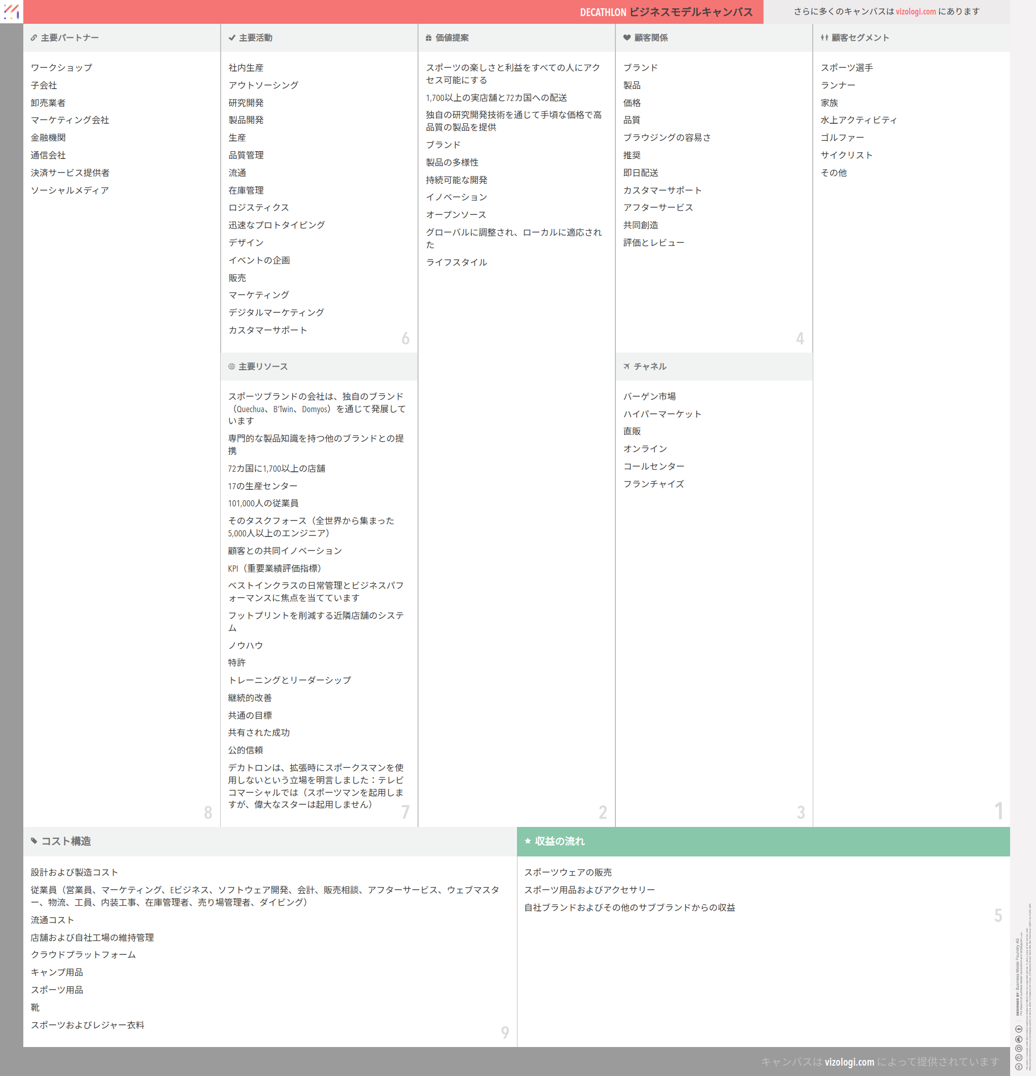The height and width of the screenshot is (1076, 1036).
Task: Click the airplane icon beside チャネル
Action: pyautogui.click(x=627, y=367)
